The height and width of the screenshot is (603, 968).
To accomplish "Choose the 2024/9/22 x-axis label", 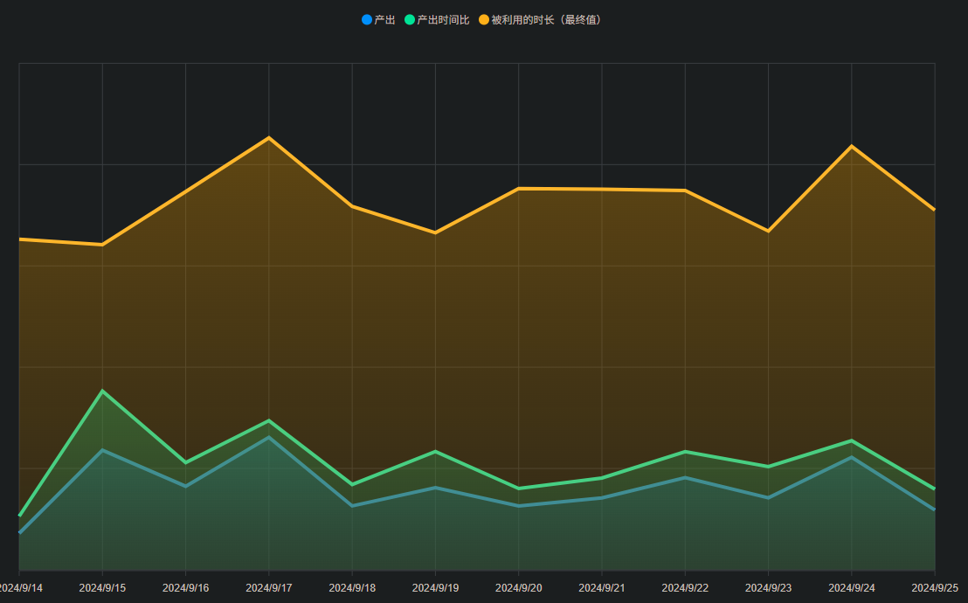I will (x=685, y=588).
